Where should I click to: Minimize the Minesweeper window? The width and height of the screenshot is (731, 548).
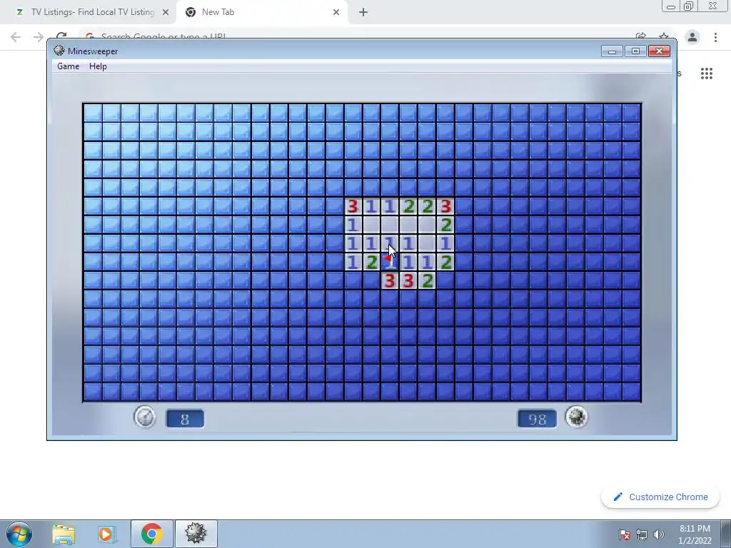[612, 51]
